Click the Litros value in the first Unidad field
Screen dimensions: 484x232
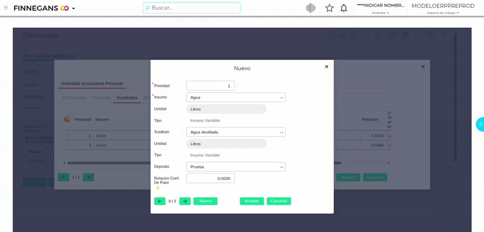pos(226,109)
